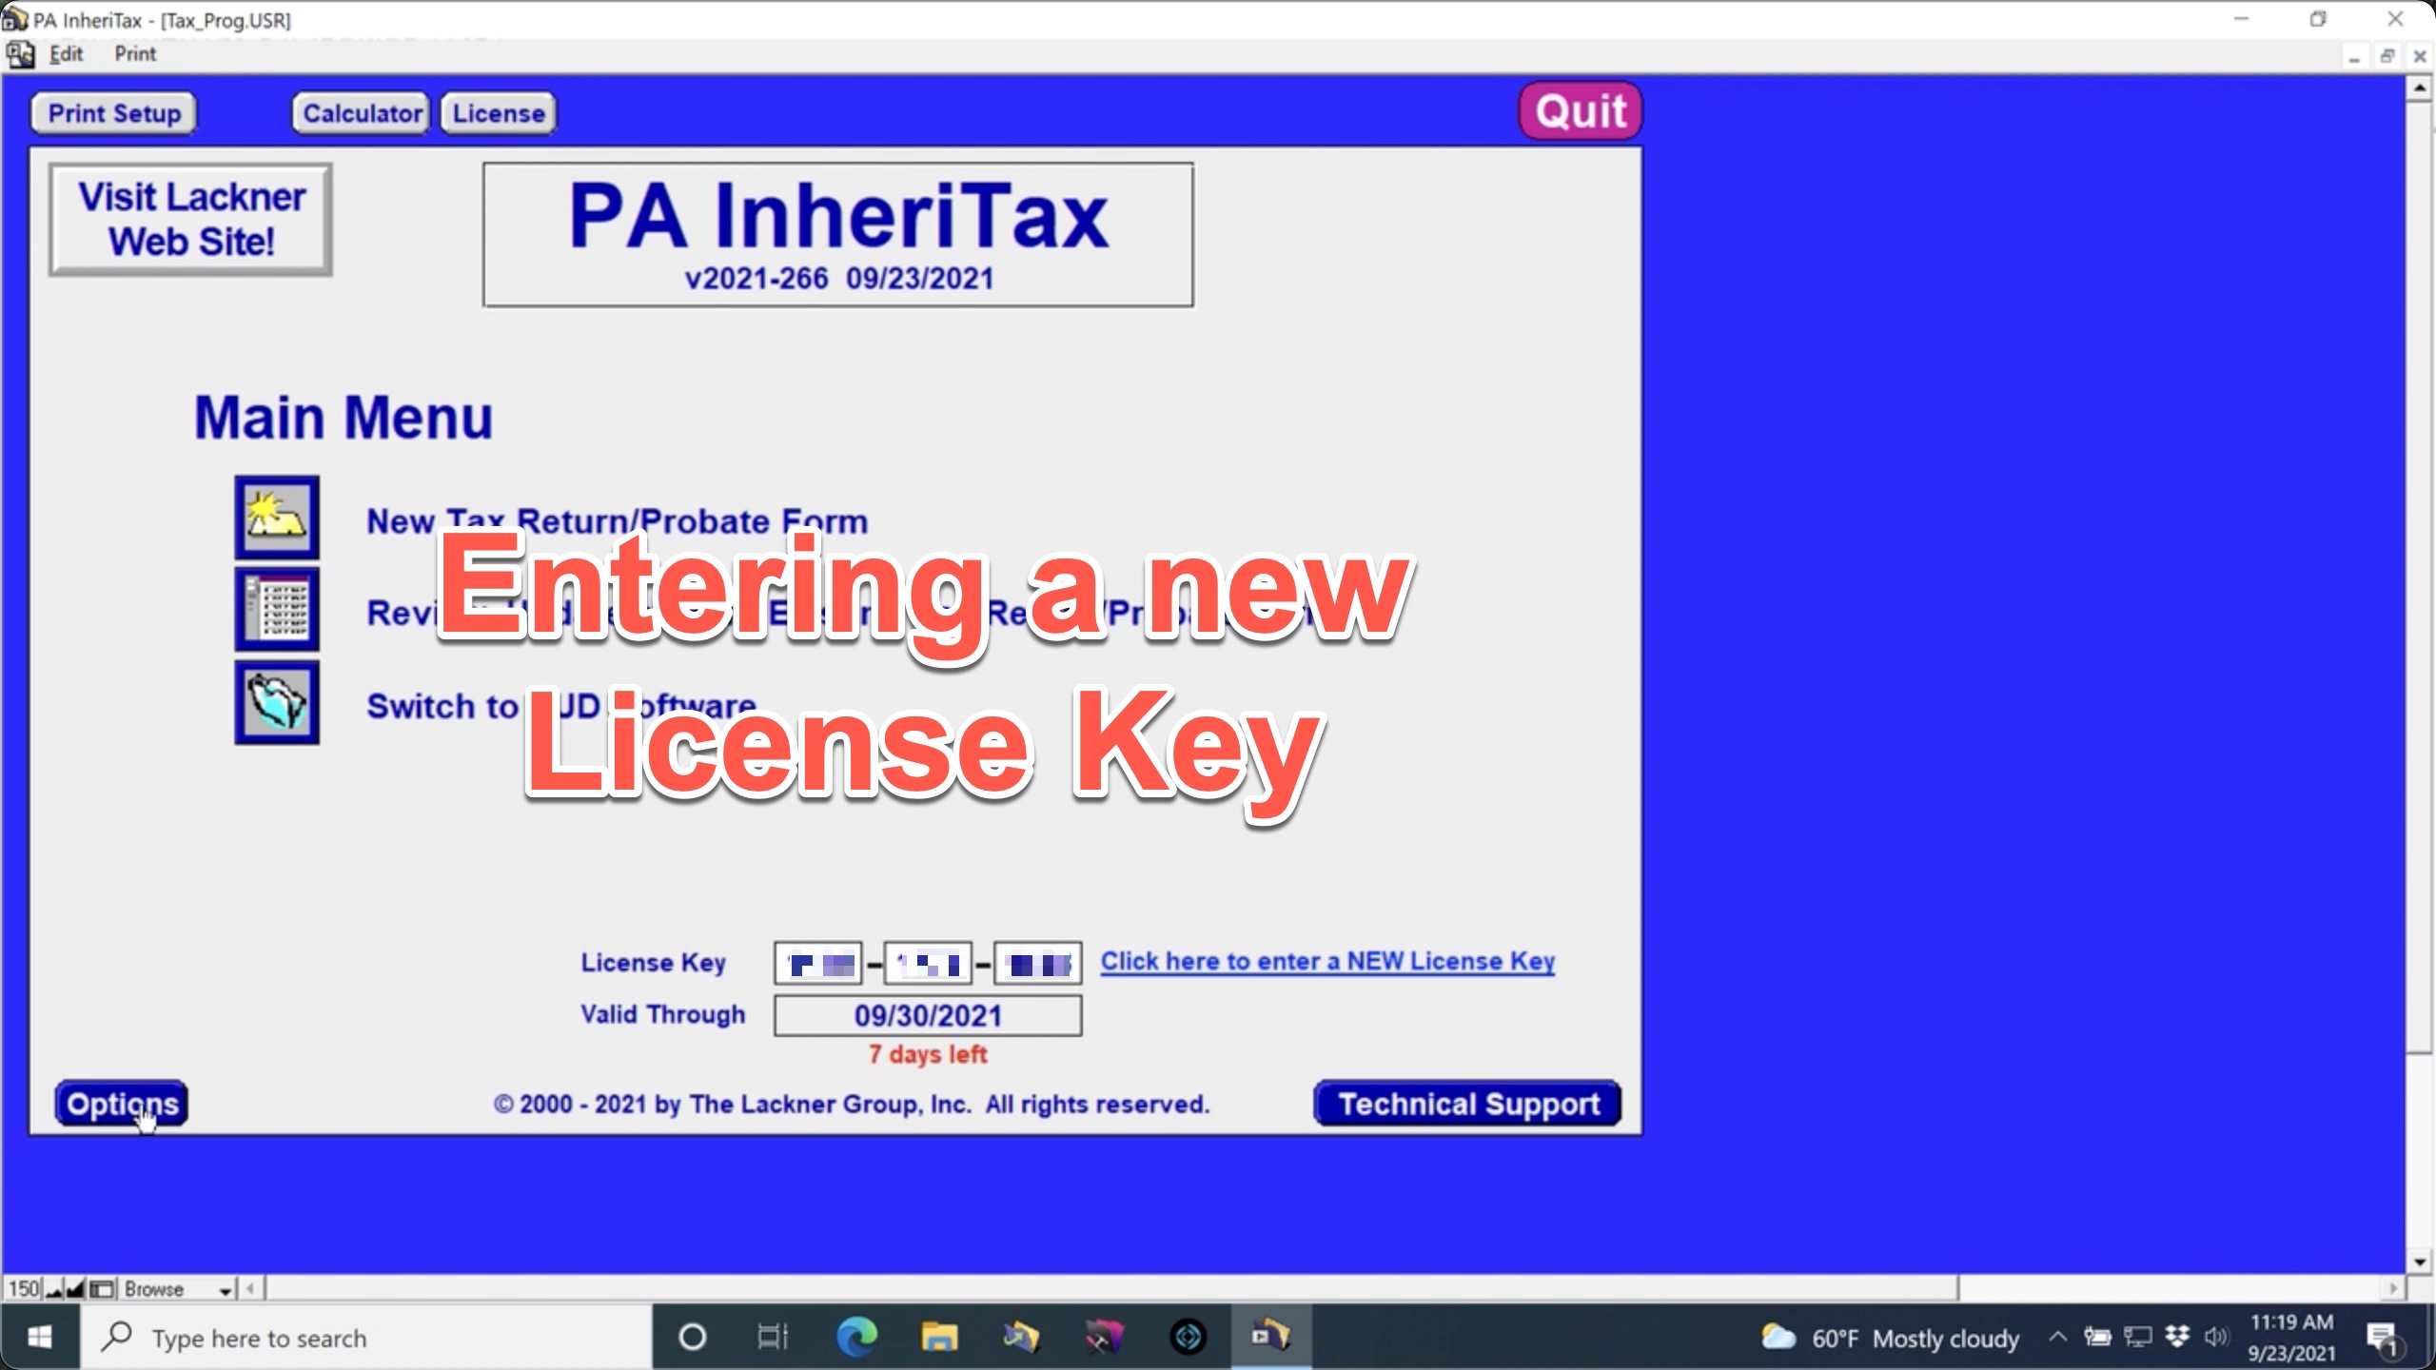Open the Edit menu
Screen dimensions: 2436x1370
pyautogui.click(x=66, y=53)
